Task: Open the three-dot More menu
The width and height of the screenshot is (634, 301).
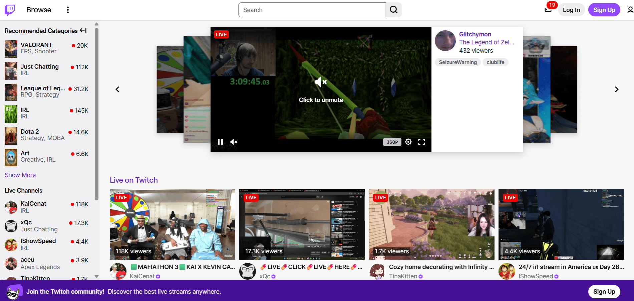Action: coord(68,10)
